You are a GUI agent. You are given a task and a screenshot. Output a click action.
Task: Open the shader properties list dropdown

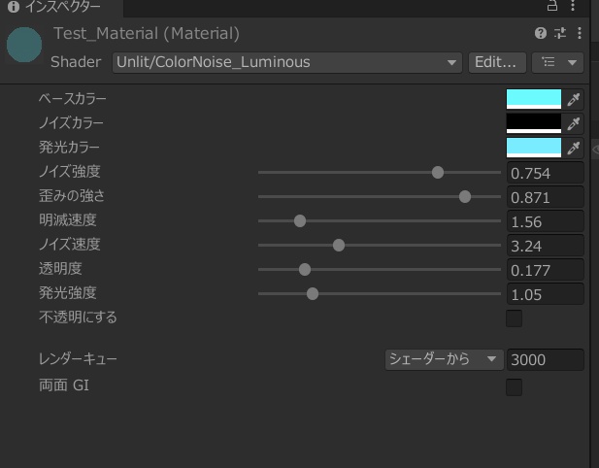(558, 62)
